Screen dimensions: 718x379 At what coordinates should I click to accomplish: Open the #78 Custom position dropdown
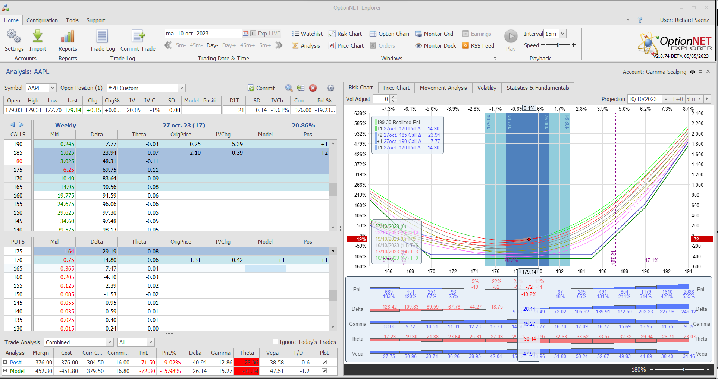coord(182,88)
